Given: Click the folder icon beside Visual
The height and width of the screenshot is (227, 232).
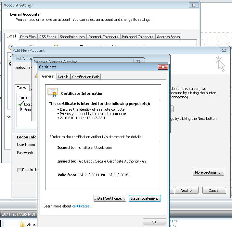Looking at the screenshot, I should click(x=22, y=224).
